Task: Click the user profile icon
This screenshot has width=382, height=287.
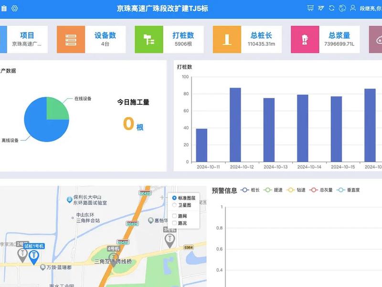Action: pos(353,8)
